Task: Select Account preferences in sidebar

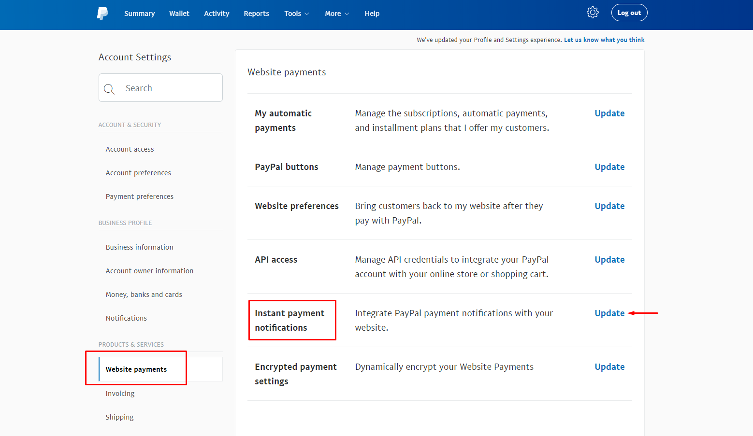Action: (138, 173)
